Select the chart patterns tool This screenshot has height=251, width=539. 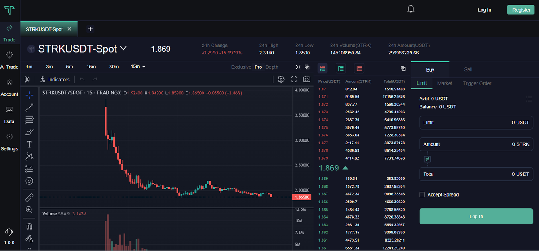[29, 157]
